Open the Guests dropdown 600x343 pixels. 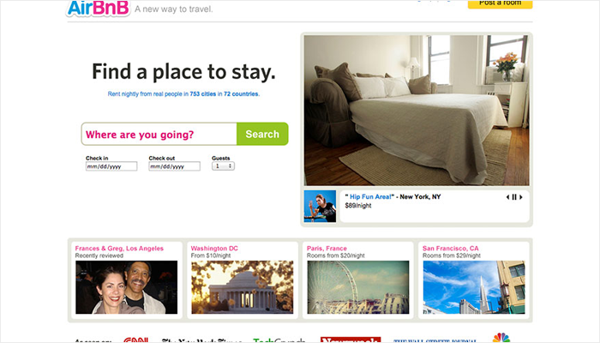[223, 166]
